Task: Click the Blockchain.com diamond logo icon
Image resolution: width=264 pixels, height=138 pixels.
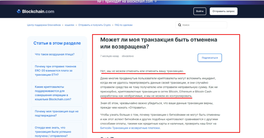Action: point(19,11)
